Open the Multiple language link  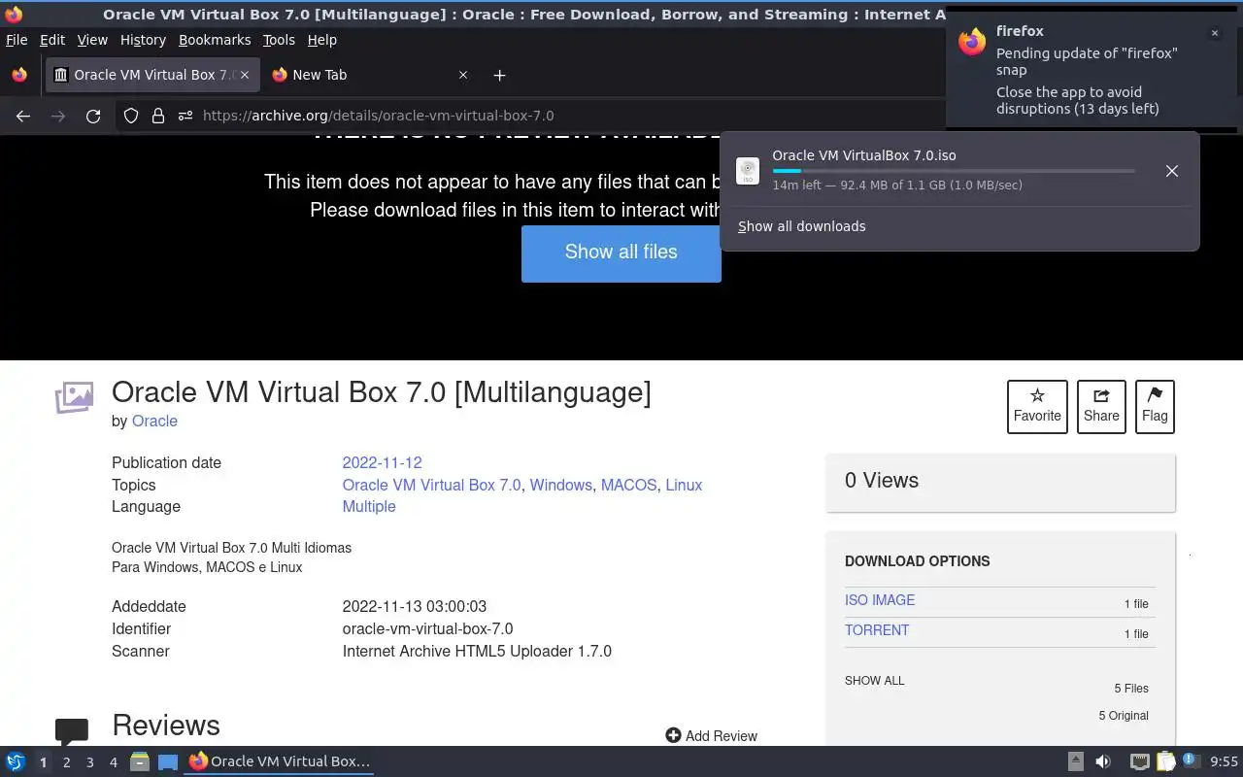[x=369, y=506]
